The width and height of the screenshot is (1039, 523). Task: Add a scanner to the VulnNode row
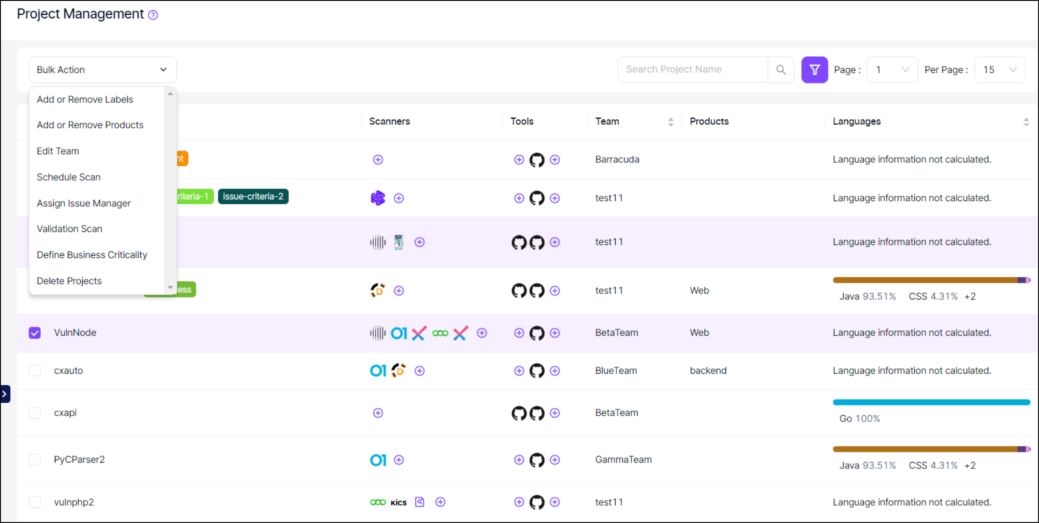[481, 333]
